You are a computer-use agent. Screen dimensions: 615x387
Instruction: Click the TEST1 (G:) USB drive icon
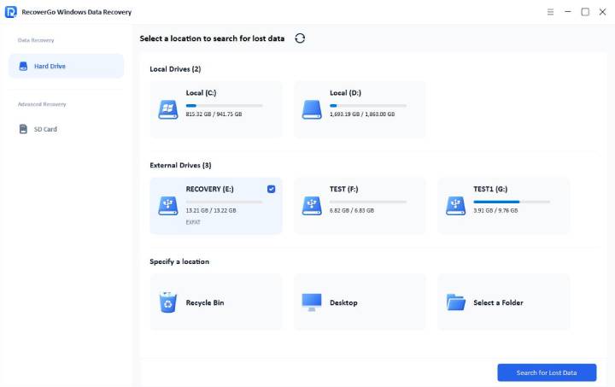[454, 205]
